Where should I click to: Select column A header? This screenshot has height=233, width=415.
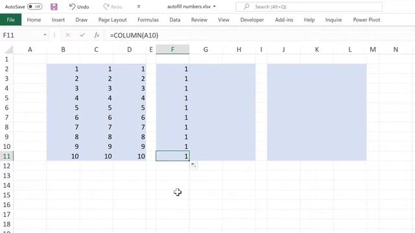click(30, 49)
